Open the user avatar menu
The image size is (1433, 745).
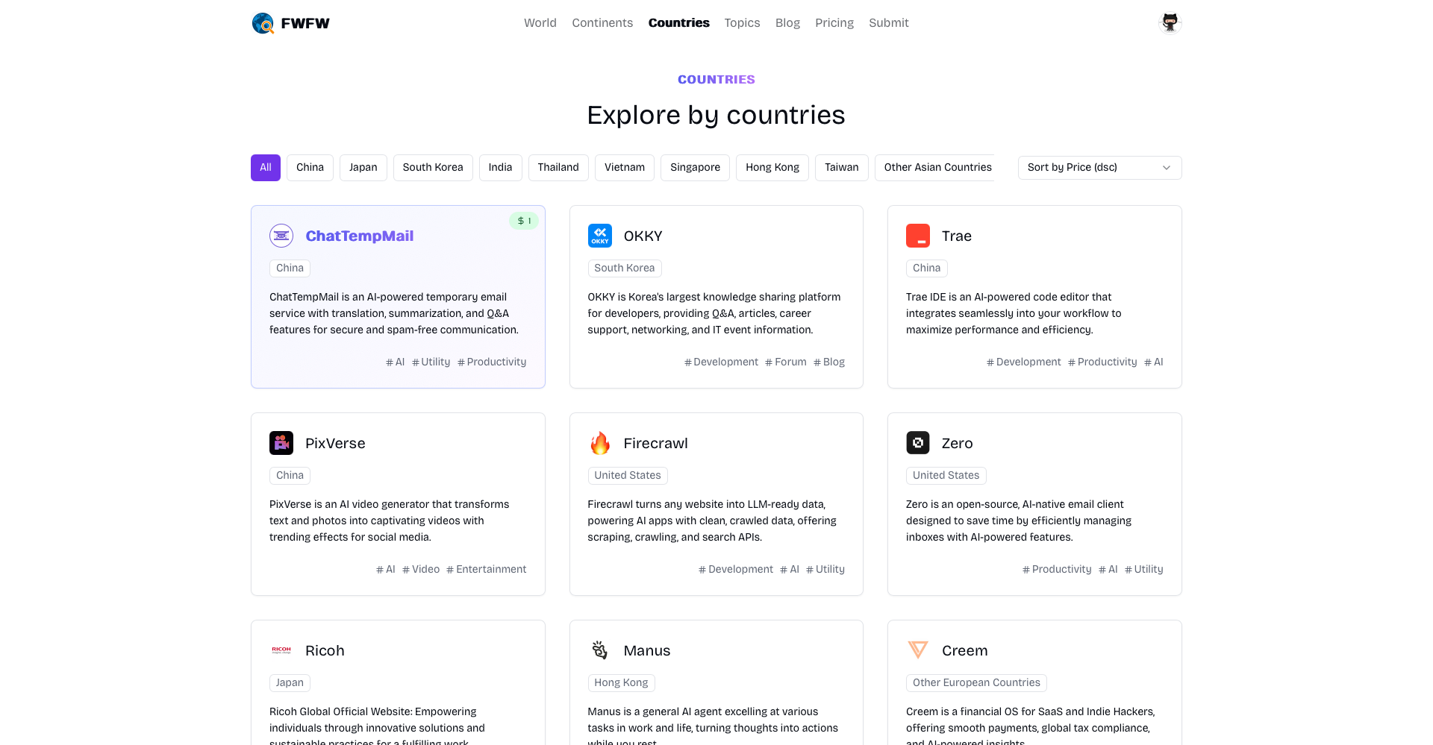1170,23
